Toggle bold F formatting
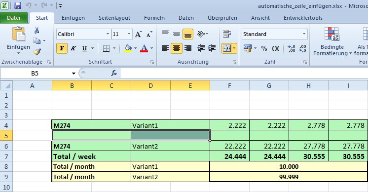Image resolution: width=368 pixels, height=192 pixels. click(62, 48)
